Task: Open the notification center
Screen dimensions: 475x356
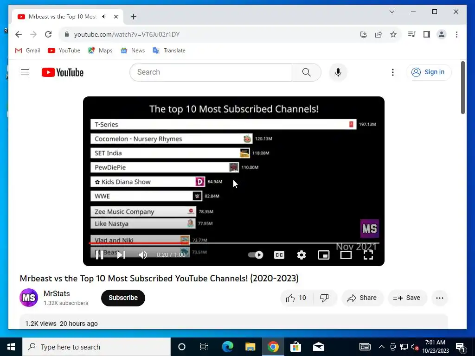Action: pos(461,347)
